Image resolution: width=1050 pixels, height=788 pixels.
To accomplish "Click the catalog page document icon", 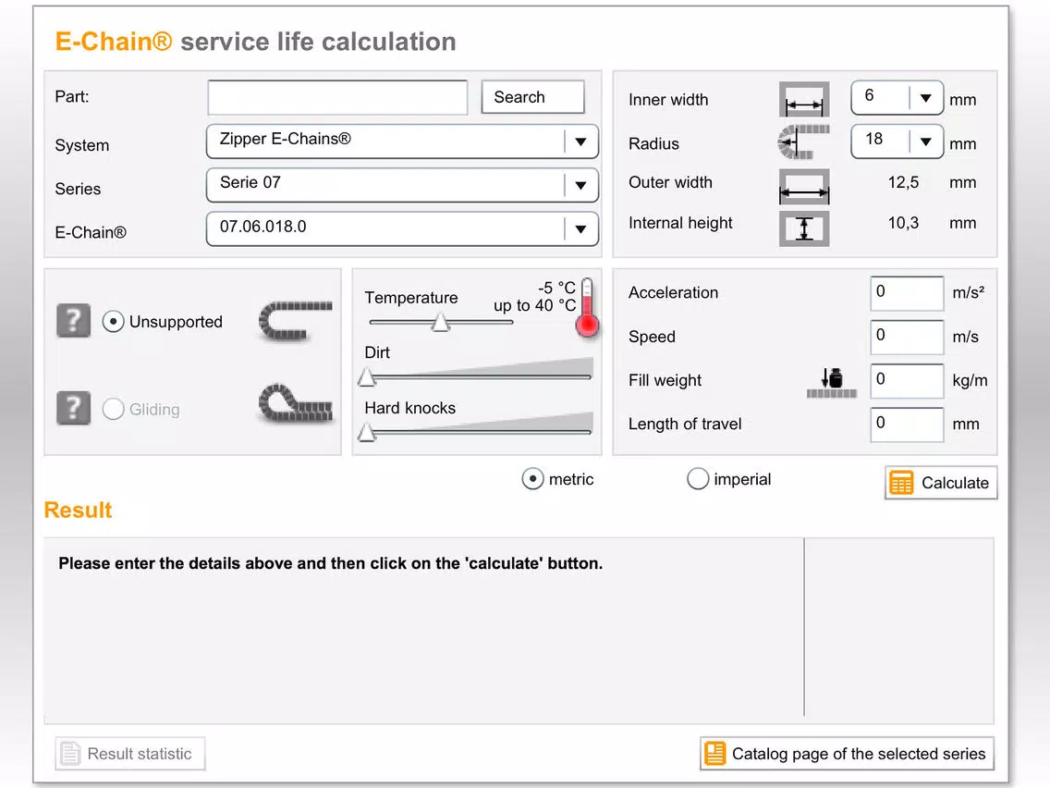I will (714, 753).
